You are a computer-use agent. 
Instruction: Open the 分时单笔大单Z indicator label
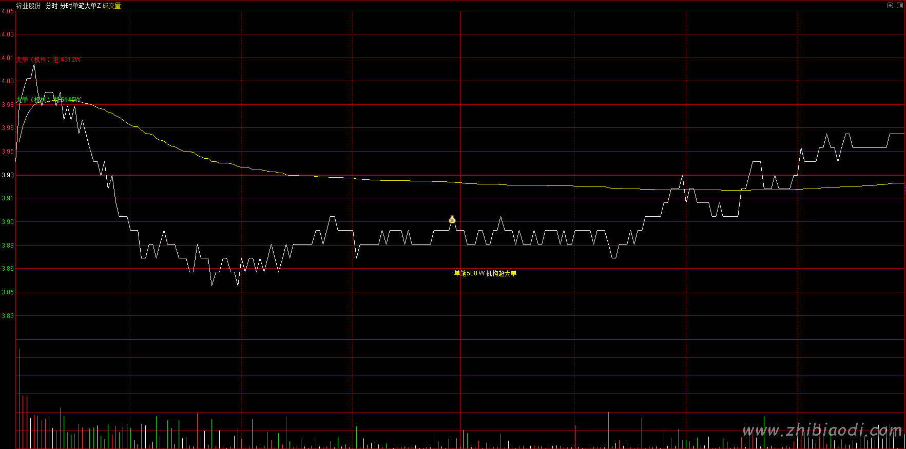tap(80, 6)
